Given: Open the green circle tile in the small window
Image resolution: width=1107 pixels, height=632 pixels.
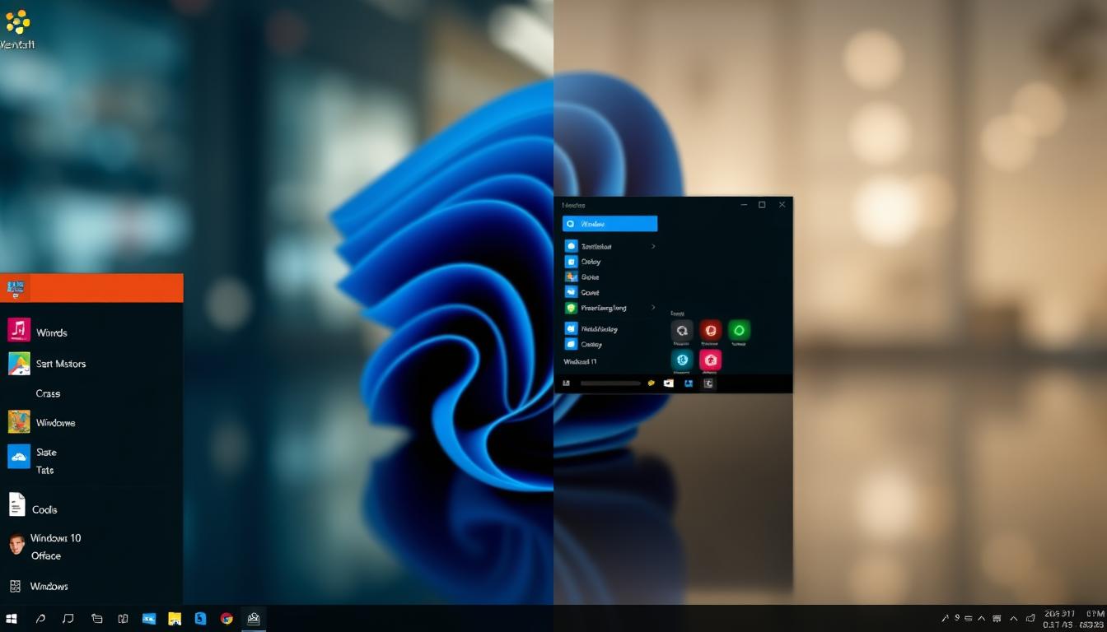Looking at the screenshot, I should (x=739, y=331).
